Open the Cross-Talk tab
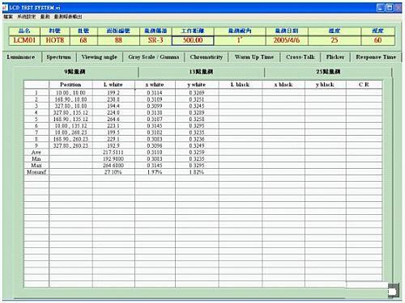This screenshot has height=303, width=405. point(301,57)
